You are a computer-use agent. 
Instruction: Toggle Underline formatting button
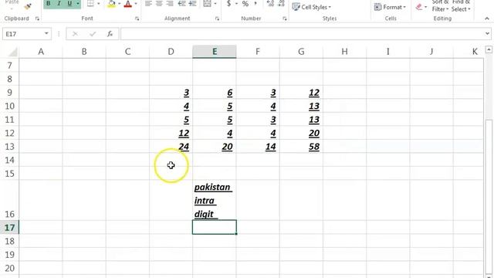tap(69, 4)
